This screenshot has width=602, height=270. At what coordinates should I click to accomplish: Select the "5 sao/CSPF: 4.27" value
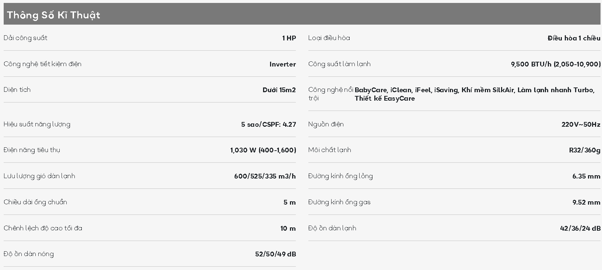(x=268, y=125)
